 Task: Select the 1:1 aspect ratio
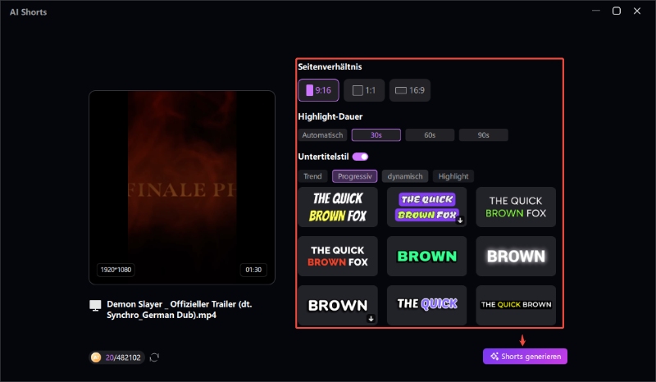pyautogui.click(x=364, y=90)
